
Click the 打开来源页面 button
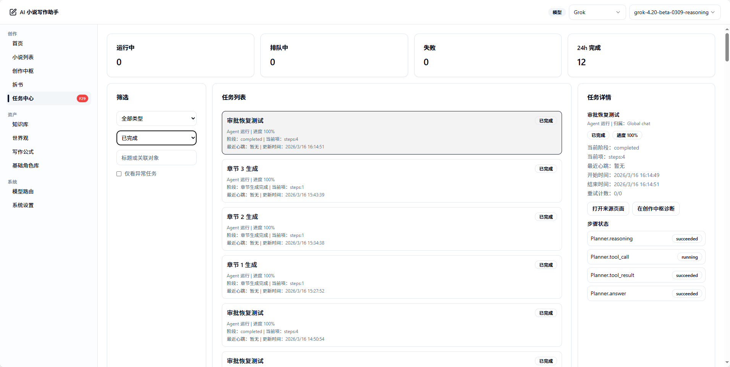coord(607,208)
